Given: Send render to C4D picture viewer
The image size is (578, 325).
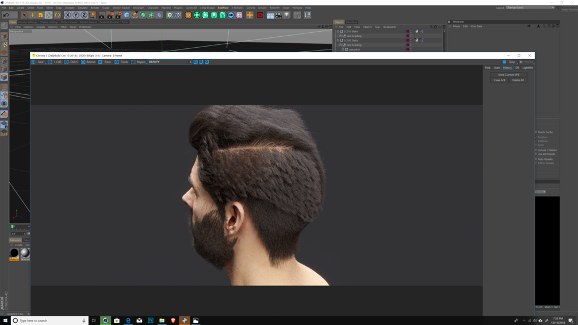Looking at the screenshot, I should 55,62.
